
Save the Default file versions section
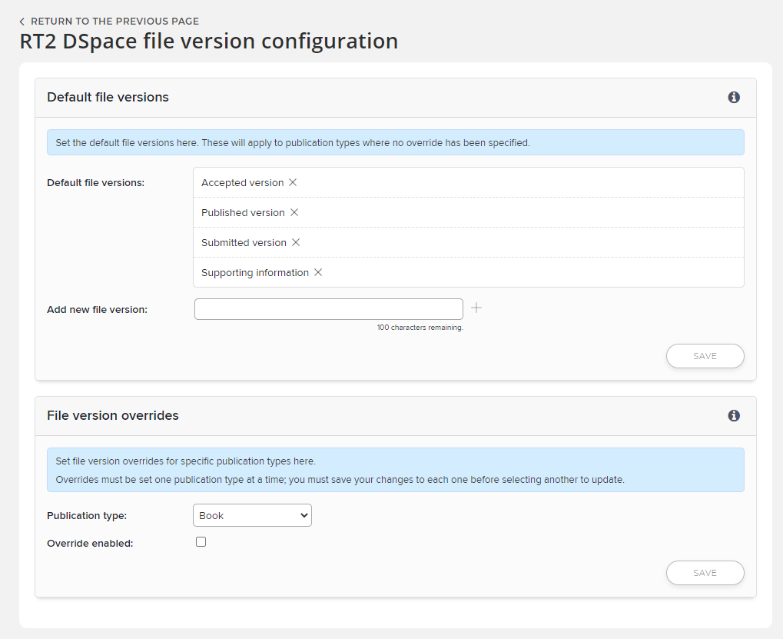(705, 357)
